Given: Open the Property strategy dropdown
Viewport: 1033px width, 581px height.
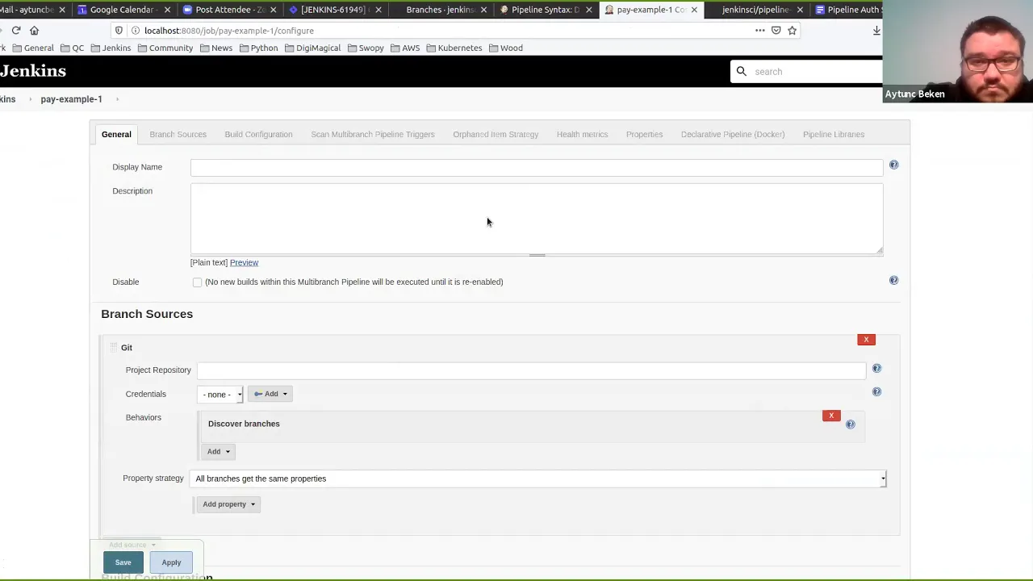Looking at the screenshot, I should tap(539, 479).
